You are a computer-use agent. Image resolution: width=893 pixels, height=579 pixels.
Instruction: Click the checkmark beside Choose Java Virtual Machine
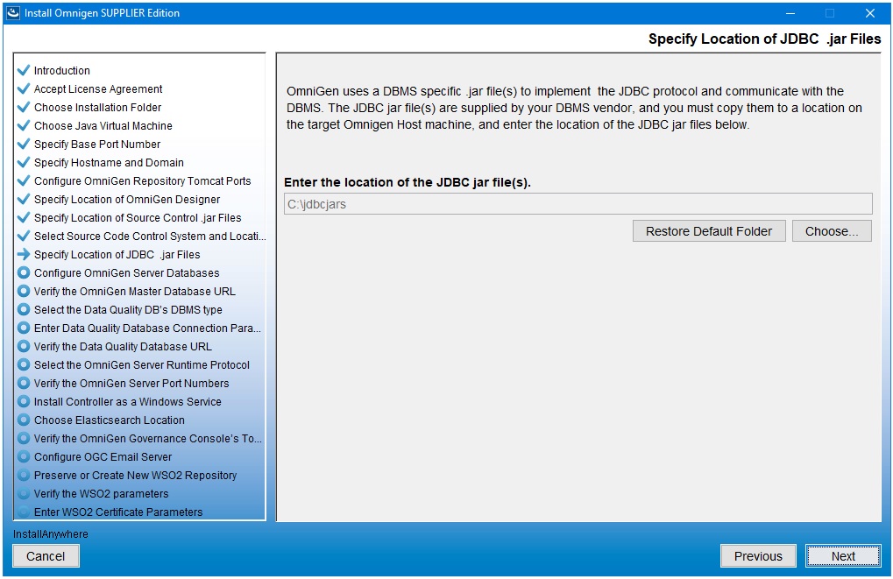24,125
